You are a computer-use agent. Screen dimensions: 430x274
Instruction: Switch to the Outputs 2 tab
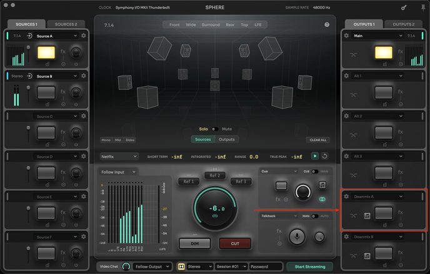403,24
